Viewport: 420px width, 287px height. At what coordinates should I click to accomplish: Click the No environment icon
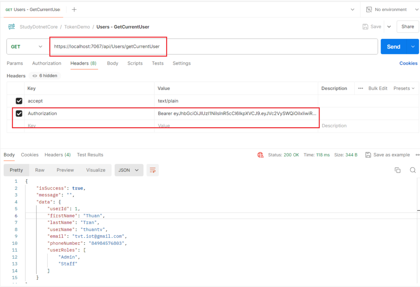(x=369, y=10)
